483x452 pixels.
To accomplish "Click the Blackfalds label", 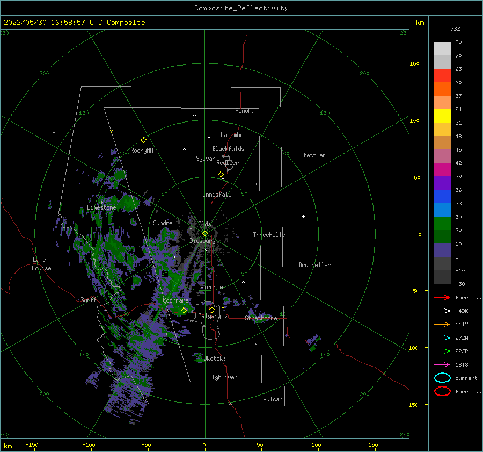I will point(228,149).
